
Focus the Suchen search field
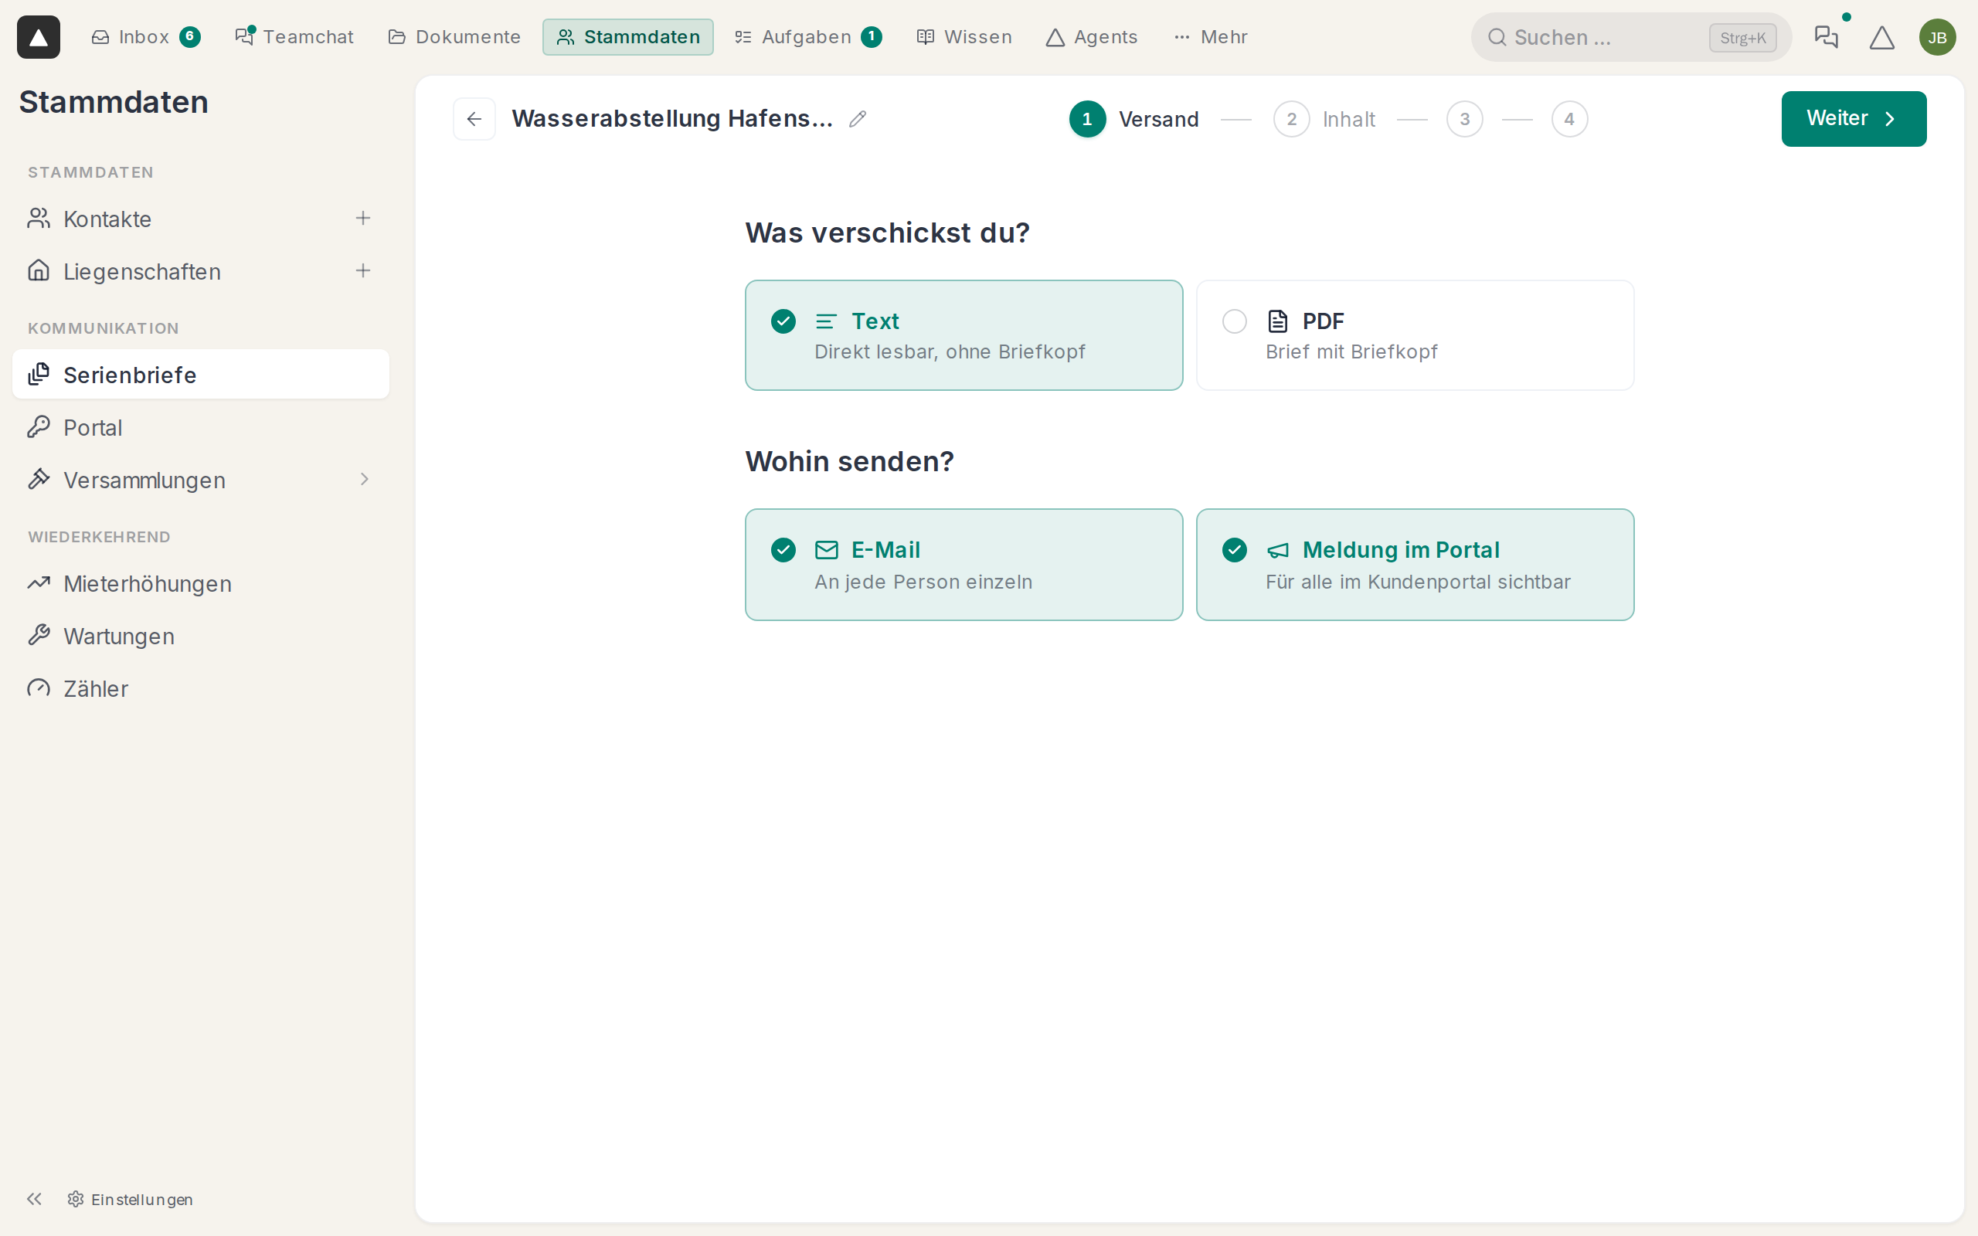(x=1630, y=37)
